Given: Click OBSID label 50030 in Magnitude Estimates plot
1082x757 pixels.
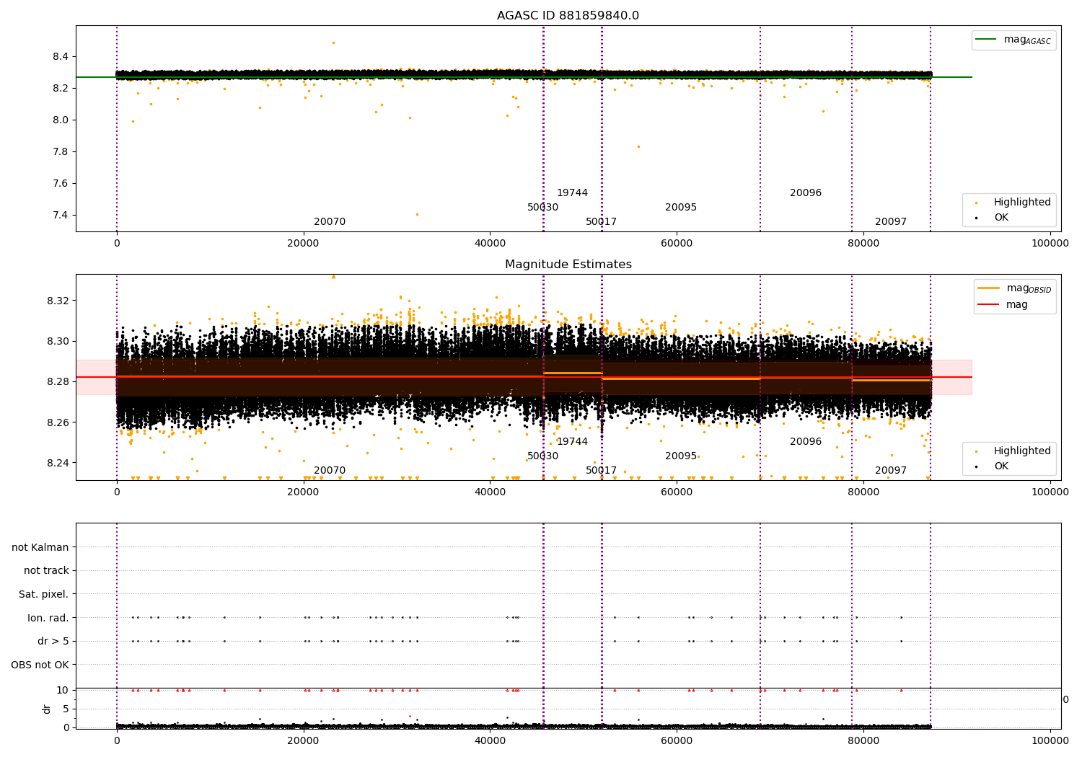Looking at the screenshot, I should (542, 456).
